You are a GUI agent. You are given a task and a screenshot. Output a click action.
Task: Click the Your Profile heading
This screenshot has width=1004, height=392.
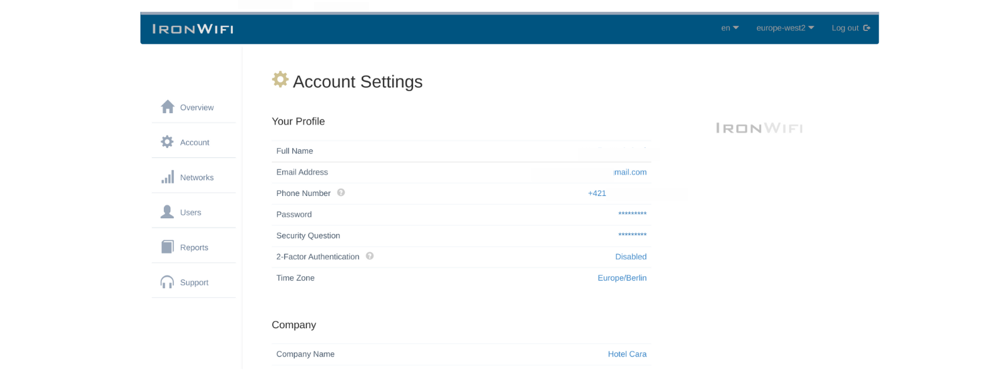[x=298, y=121]
